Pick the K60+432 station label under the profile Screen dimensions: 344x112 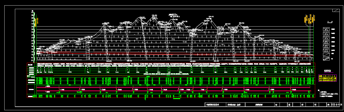click(x=236, y=61)
